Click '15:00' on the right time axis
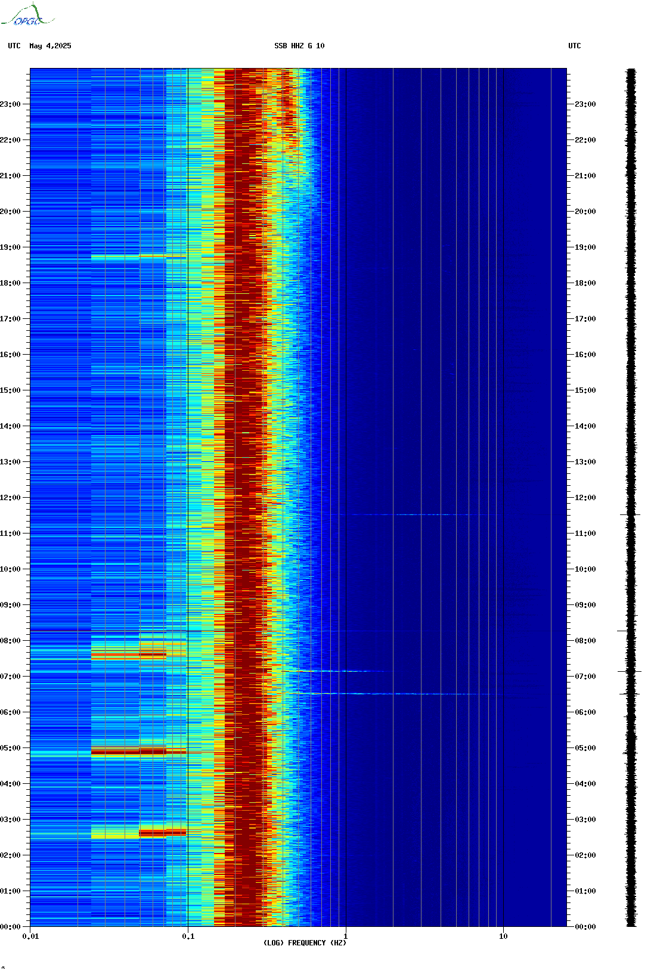 click(x=585, y=390)
